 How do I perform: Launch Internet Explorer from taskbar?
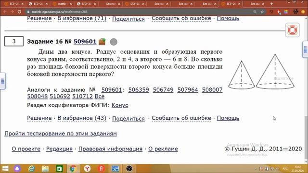31,169
